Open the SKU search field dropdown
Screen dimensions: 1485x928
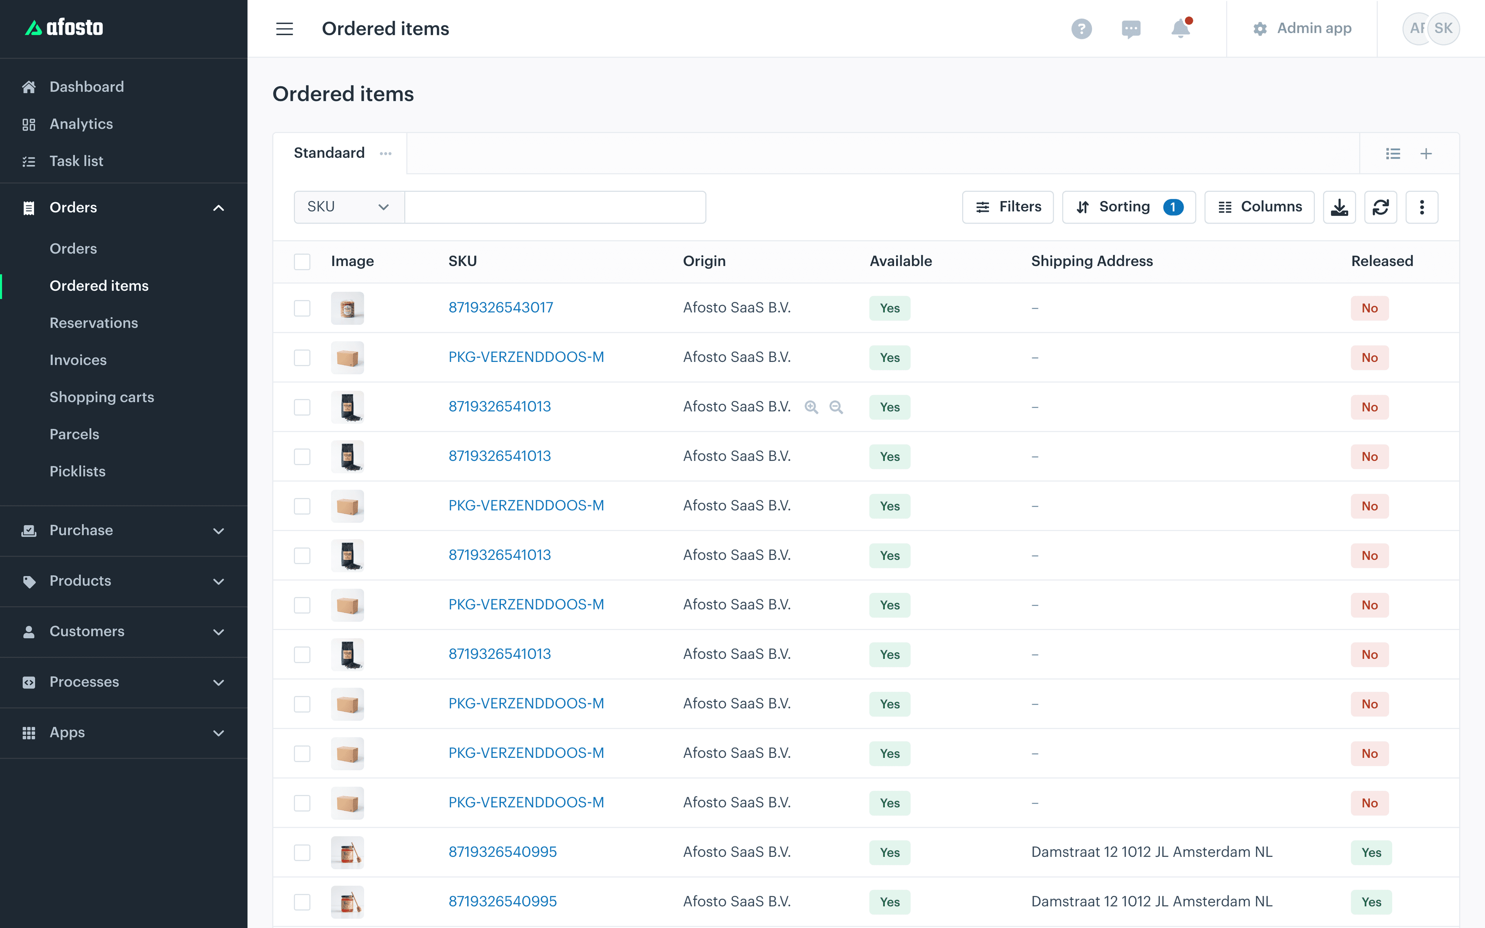click(x=348, y=208)
